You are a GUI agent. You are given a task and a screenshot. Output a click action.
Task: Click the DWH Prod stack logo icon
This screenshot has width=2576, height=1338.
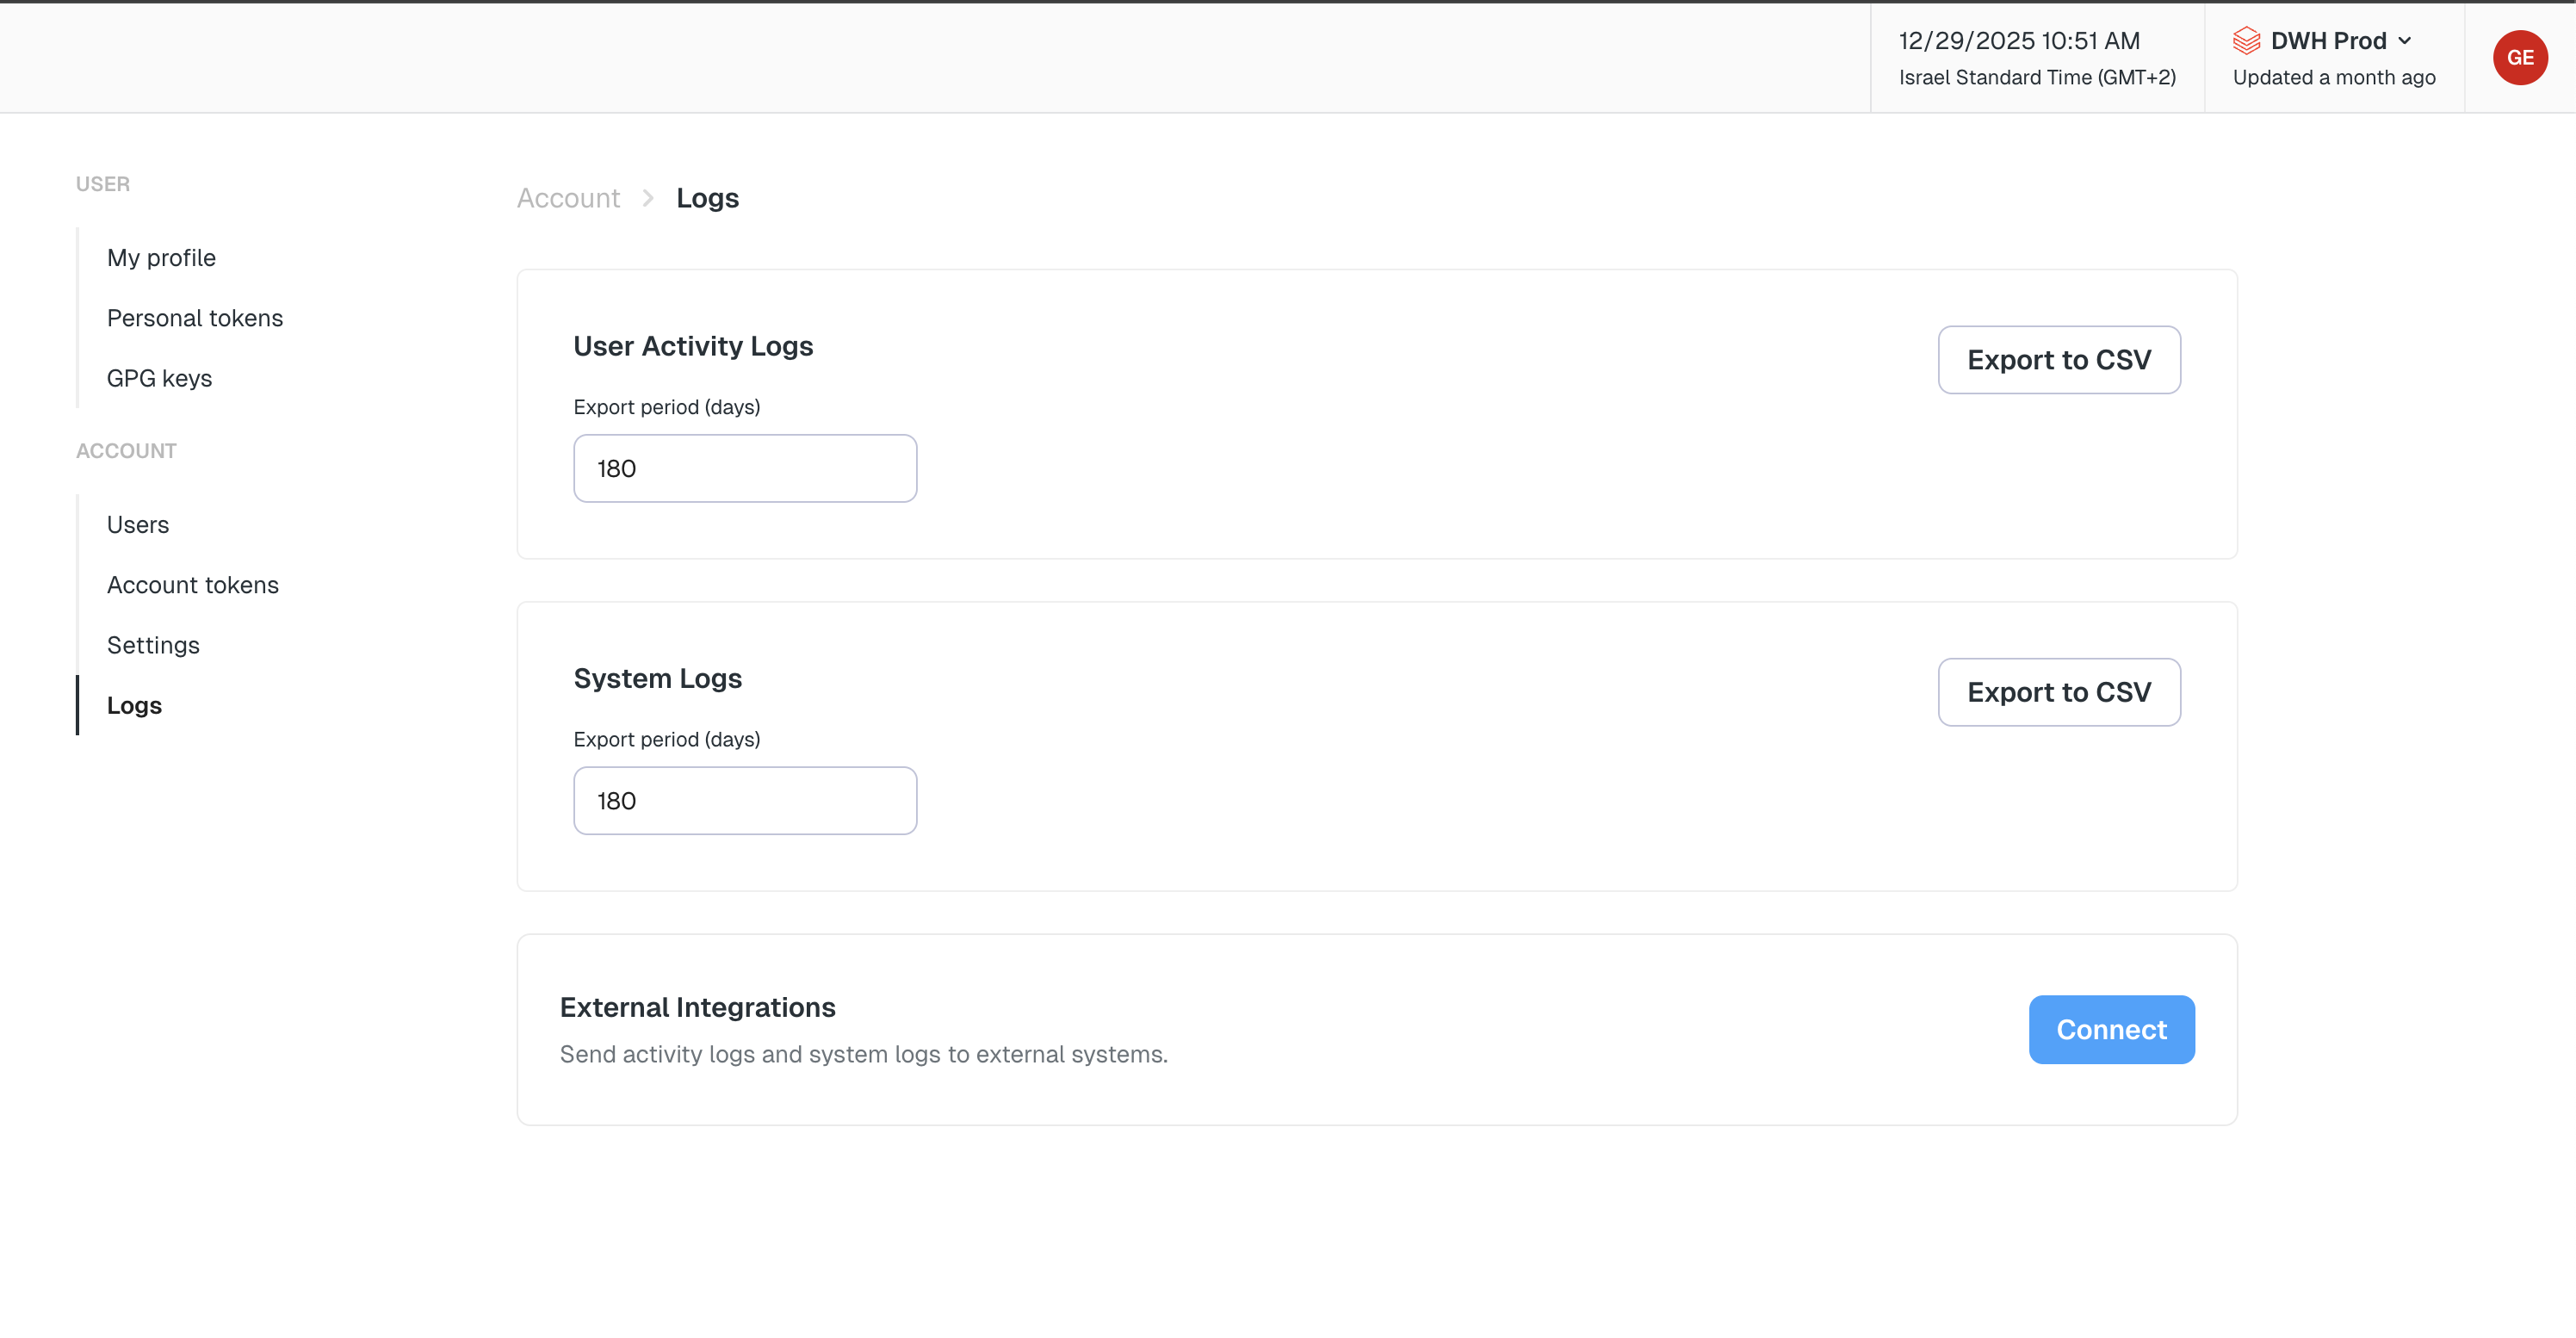tap(2246, 41)
